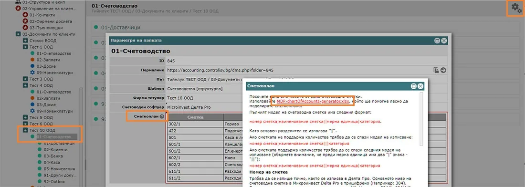This screenshot has width=525, height=187.
Task: Click the Сметка column header in table
Action: (195, 117)
